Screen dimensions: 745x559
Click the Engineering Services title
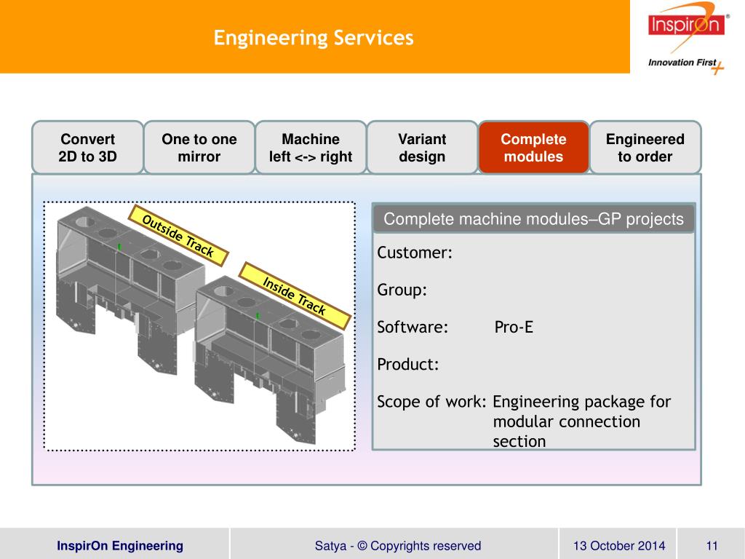[x=314, y=38]
